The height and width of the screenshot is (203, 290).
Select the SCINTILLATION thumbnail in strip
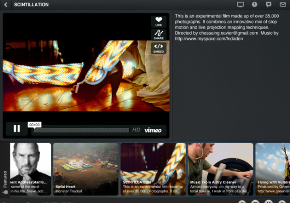[153, 169]
